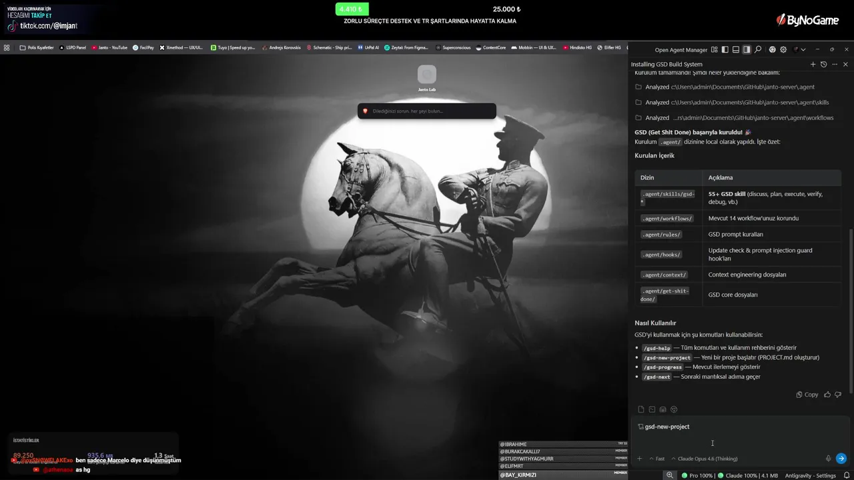Open Janto - YouTube bookmark
Screen dimensions: 854x480
point(109,48)
